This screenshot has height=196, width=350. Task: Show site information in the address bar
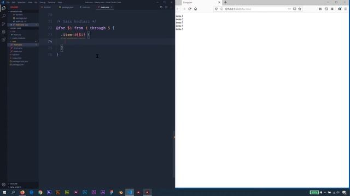(221, 9)
